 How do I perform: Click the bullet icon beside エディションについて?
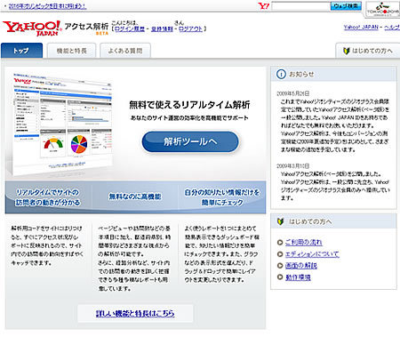click(x=280, y=254)
